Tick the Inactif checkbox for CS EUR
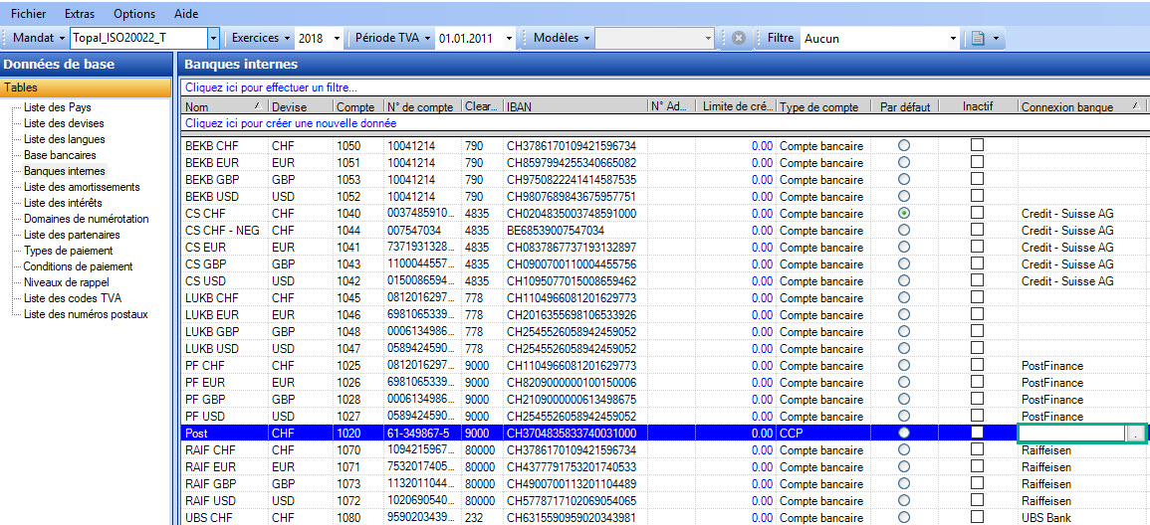The width and height of the screenshot is (1150, 525). pos(977,248)
